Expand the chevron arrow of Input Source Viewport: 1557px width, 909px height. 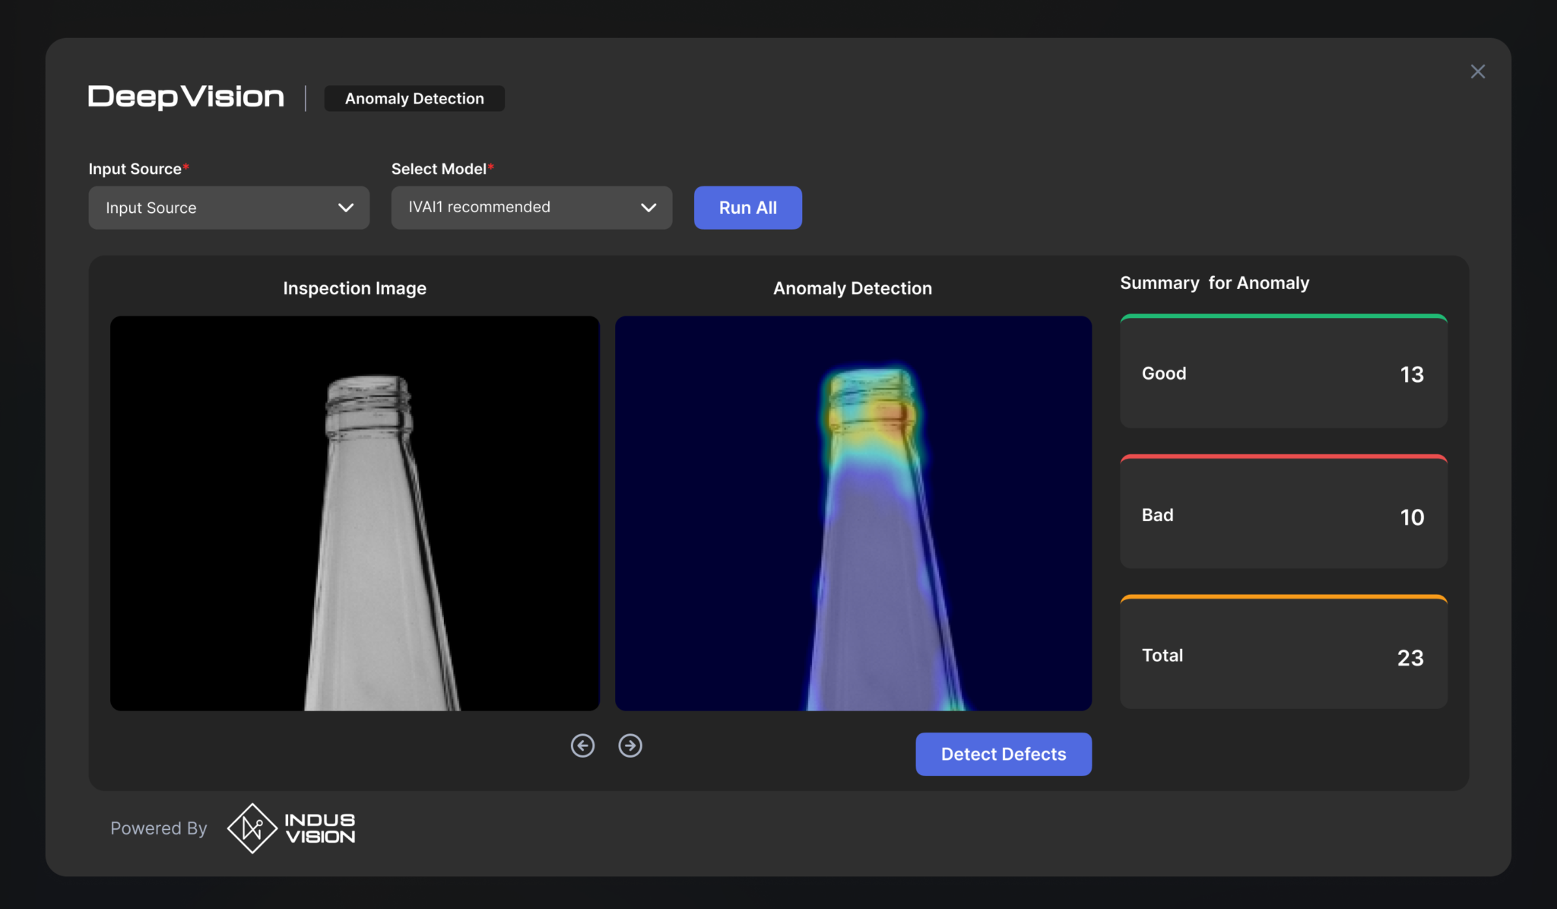pos(346,208)
